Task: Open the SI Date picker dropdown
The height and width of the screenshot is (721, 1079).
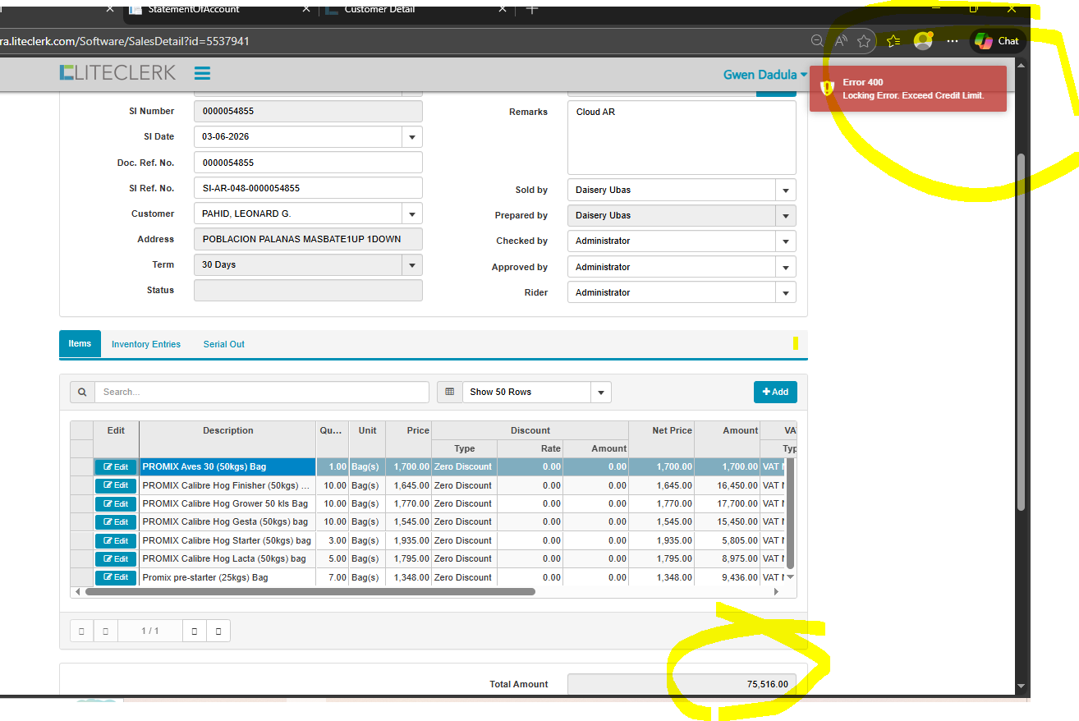Action: click(412, 136)
